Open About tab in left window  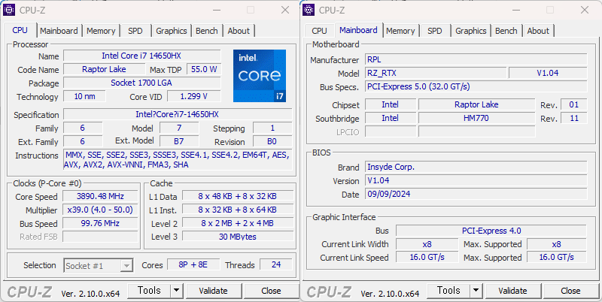(x=239, y=31)
